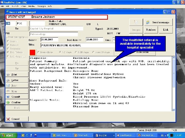
Task: Select the Journal text category radio
Action: click(8, 41)
